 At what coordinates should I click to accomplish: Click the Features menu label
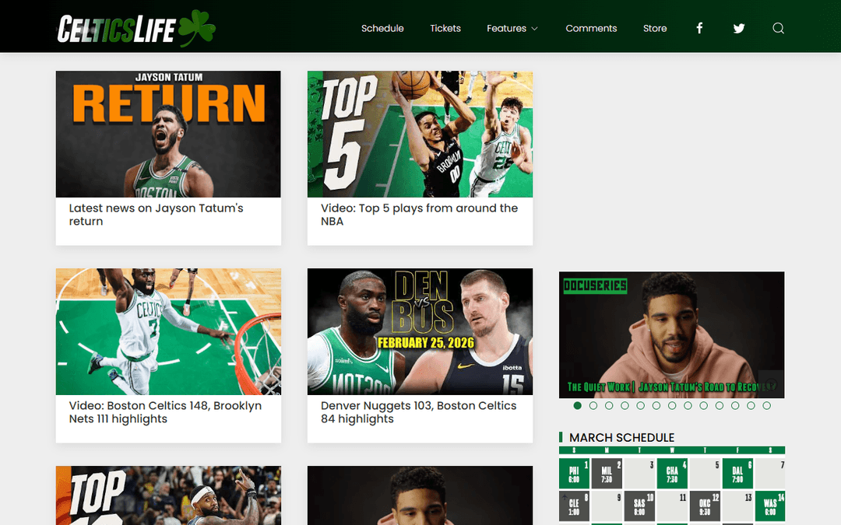[x=506, y=29]
